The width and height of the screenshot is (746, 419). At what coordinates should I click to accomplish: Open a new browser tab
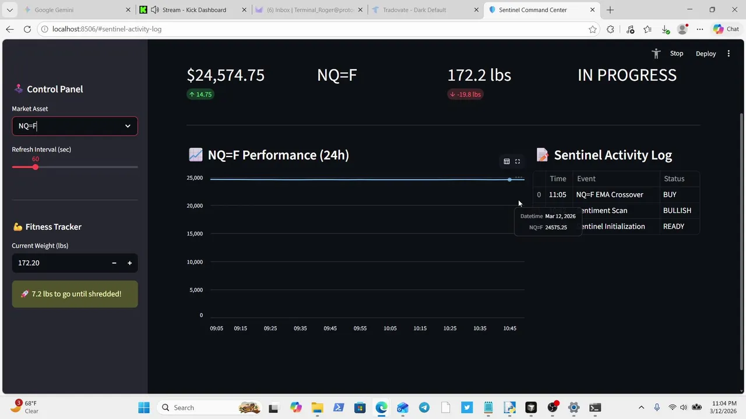[x=610, y=10]
